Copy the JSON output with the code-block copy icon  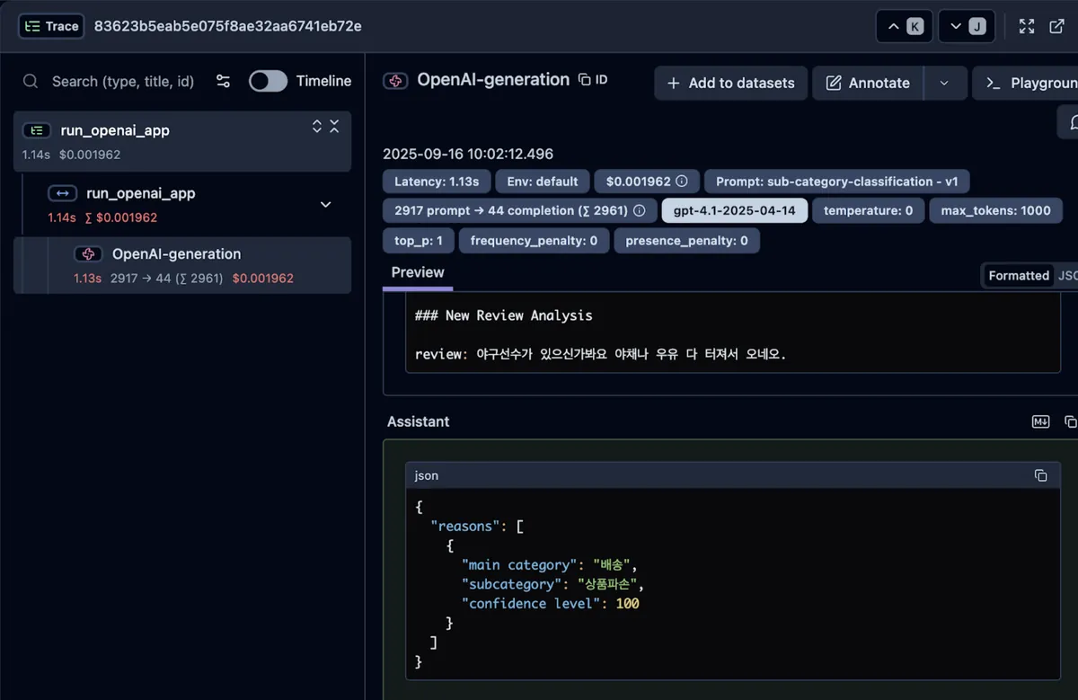[1041, 475]
